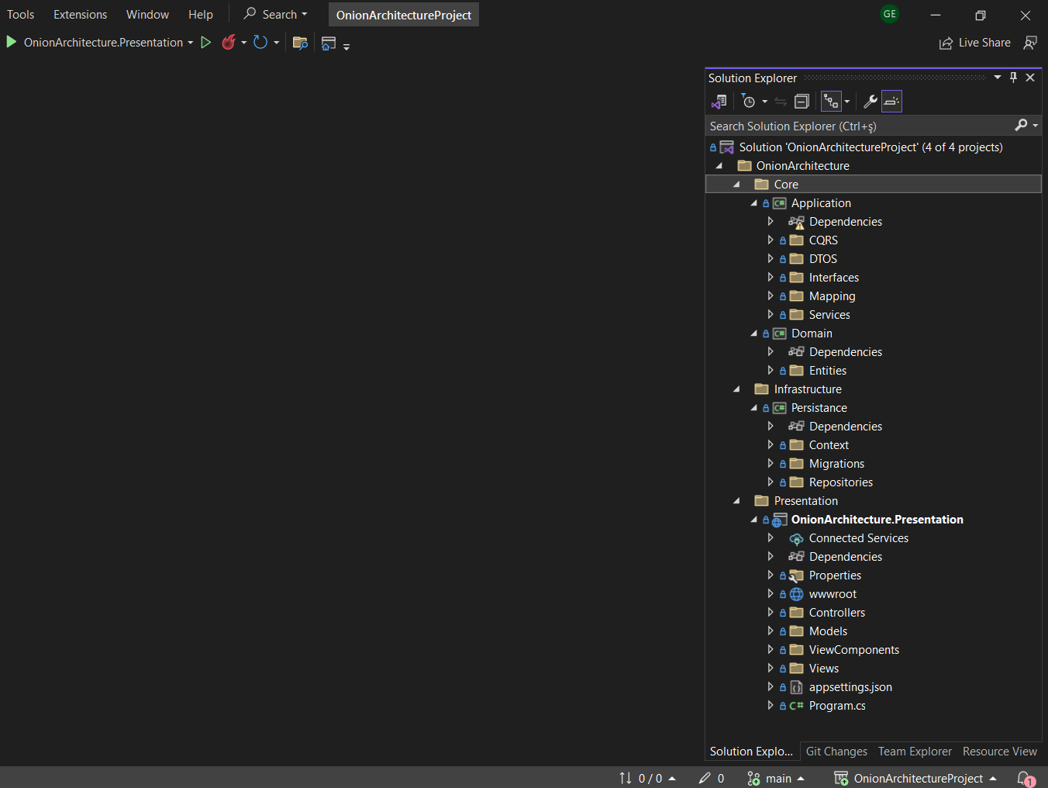
Task: Restart the application using the blue refresh icon
Action: pos(260,43)
